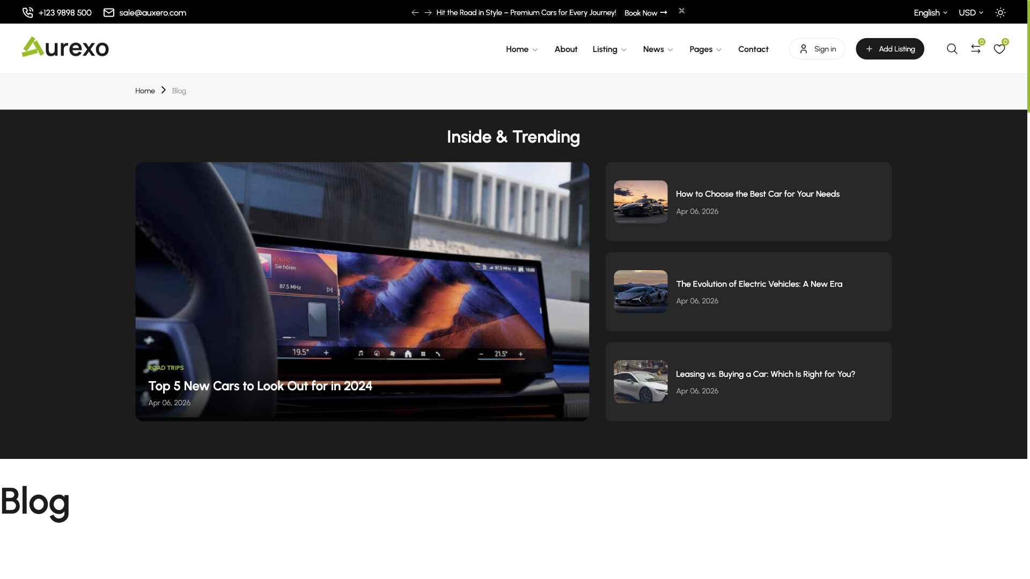Click the phone receiver icon in the top bar
The image size is (1030, 579).
[27, 12]
